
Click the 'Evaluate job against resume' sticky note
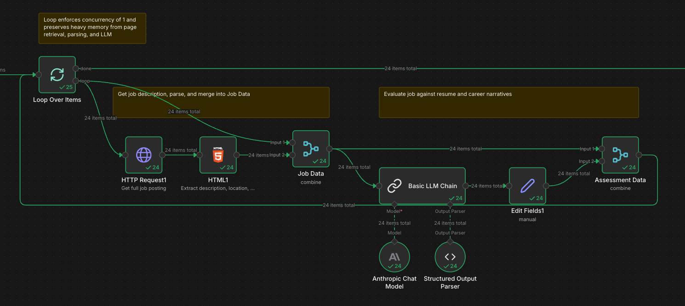pos(508,102)
